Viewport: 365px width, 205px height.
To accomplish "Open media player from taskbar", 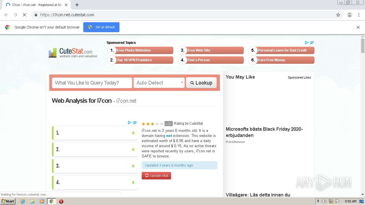I will (x=42, y=201).
